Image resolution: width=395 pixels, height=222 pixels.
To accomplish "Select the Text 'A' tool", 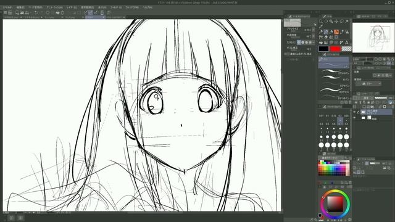I will point(347,43).
